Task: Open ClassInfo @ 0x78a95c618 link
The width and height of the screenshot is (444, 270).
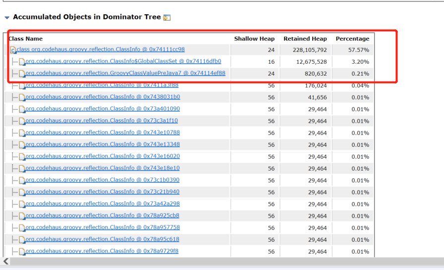Action: pos(102,239)
